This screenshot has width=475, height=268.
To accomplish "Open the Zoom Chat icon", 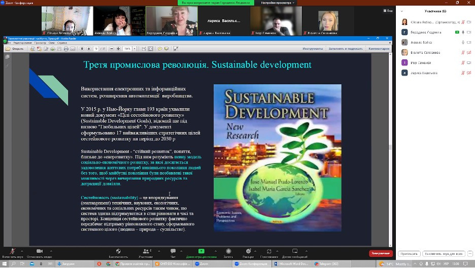I will [x=173, y=251].
